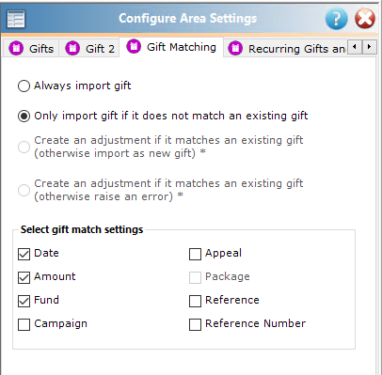Click the gift icon on Recurring Gifts tab

point(235,49)
